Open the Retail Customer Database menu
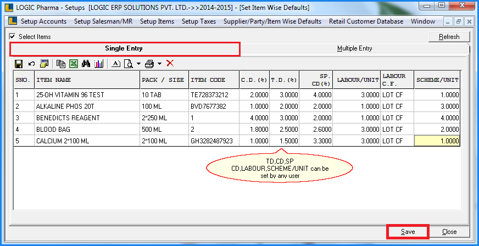The height and width of the screenshot is (246, 479). coord(366,21)
